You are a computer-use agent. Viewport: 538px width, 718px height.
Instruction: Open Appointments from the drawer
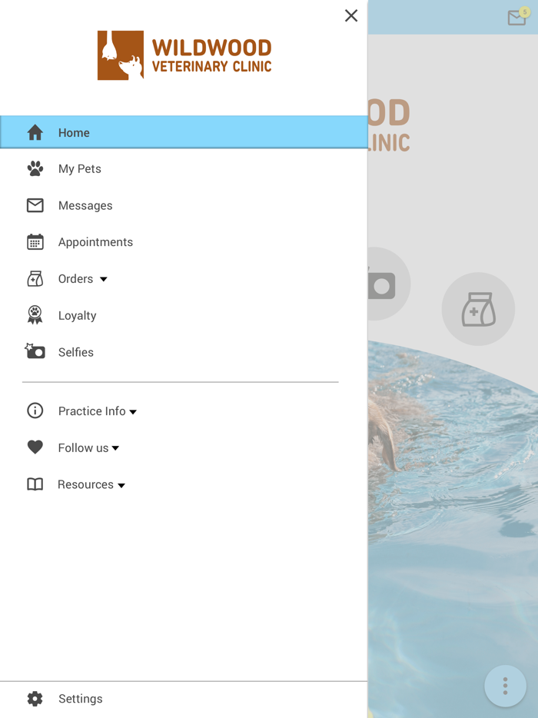point(184,242)
